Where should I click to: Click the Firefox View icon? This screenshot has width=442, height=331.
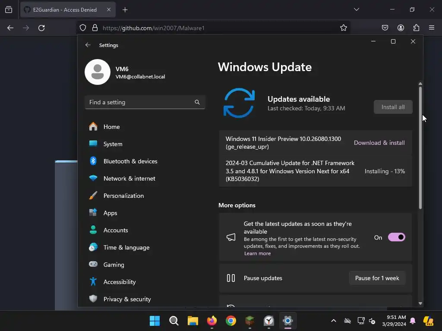[x=9, y=9]
